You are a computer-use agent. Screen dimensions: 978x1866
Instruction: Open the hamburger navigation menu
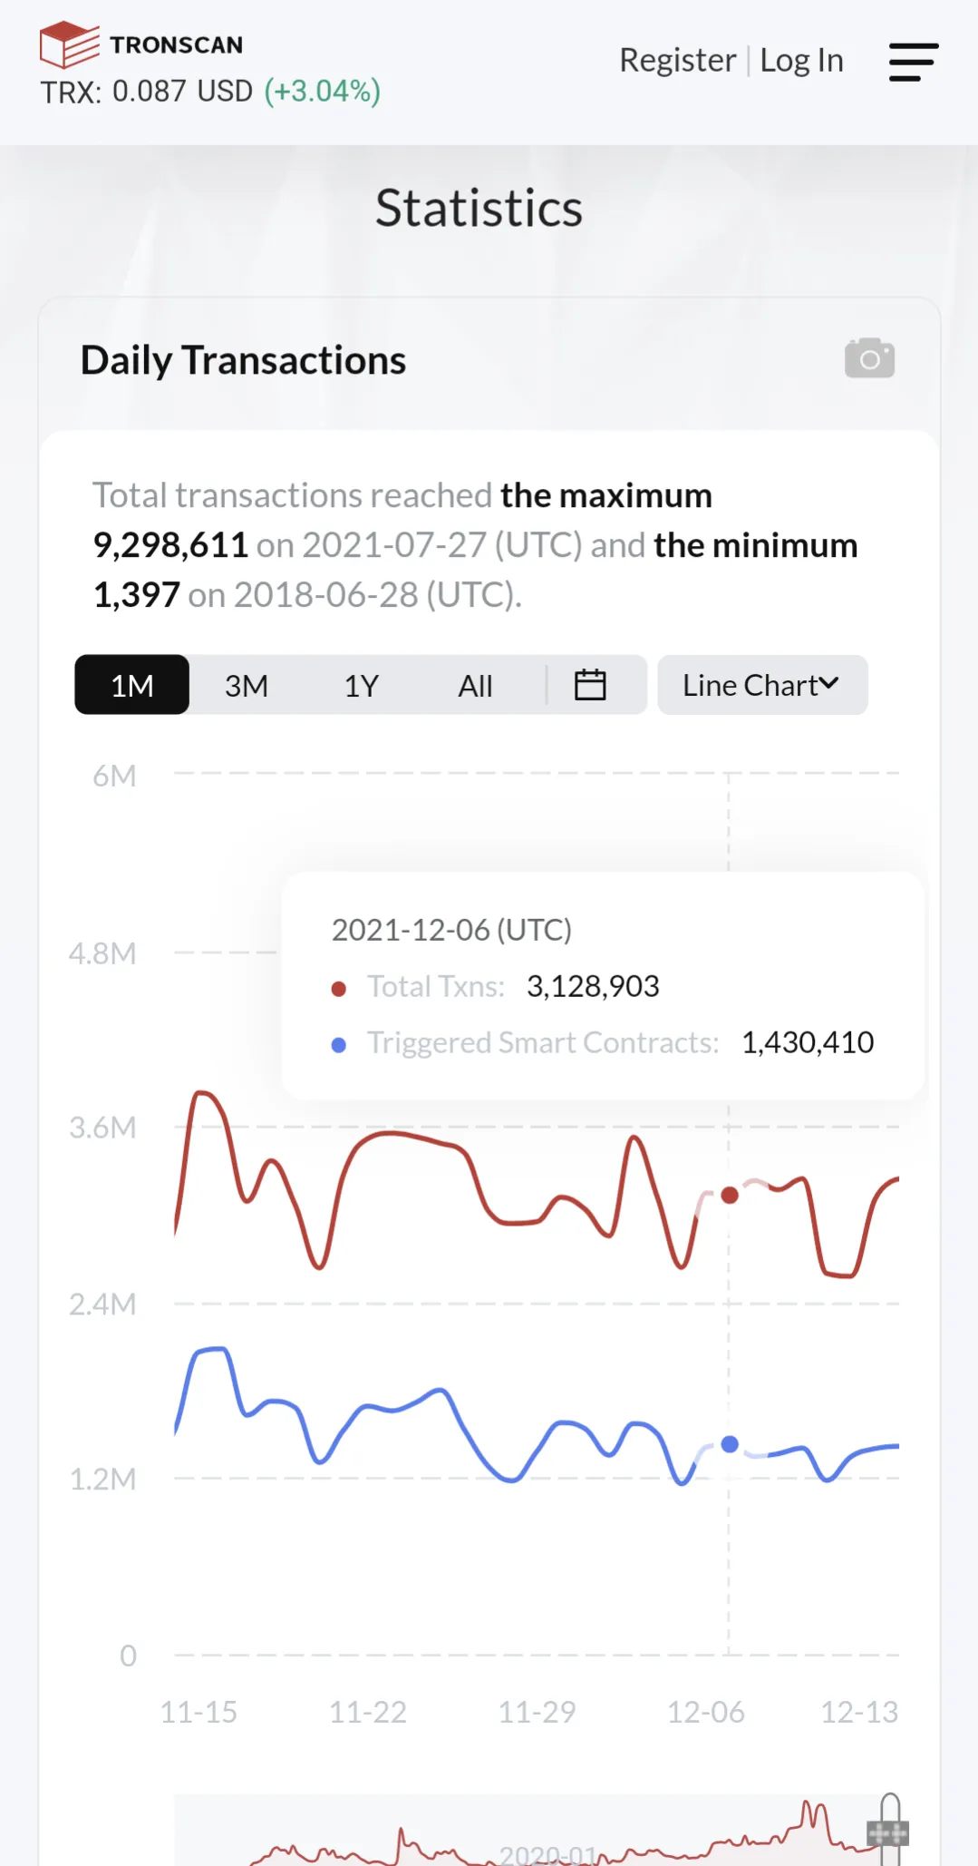tap(913, 60)
